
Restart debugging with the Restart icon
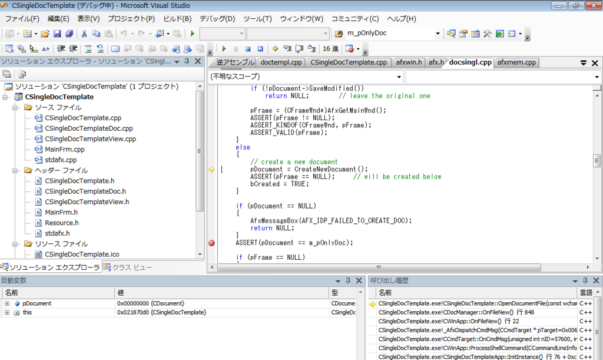click(x=260, y=49)
